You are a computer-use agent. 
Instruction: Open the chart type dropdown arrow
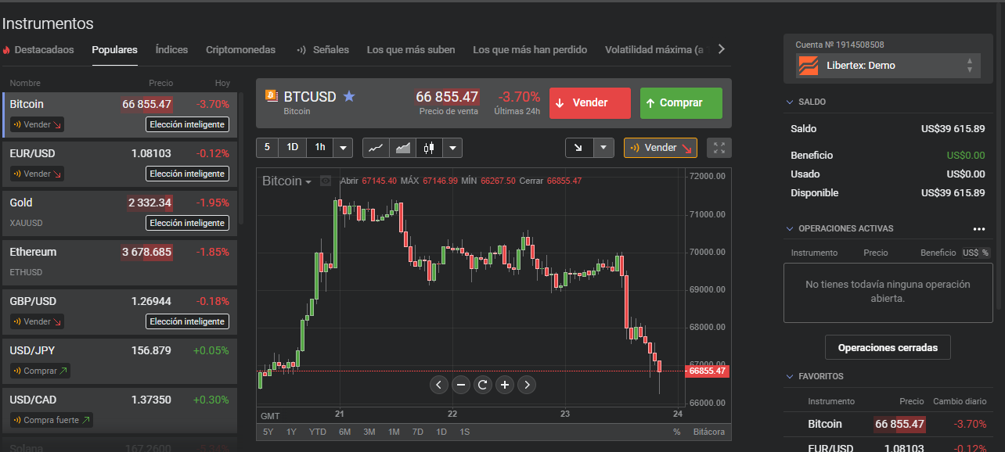tap(452, 148)
